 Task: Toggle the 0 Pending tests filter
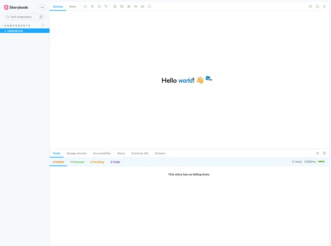coord(97,162)
